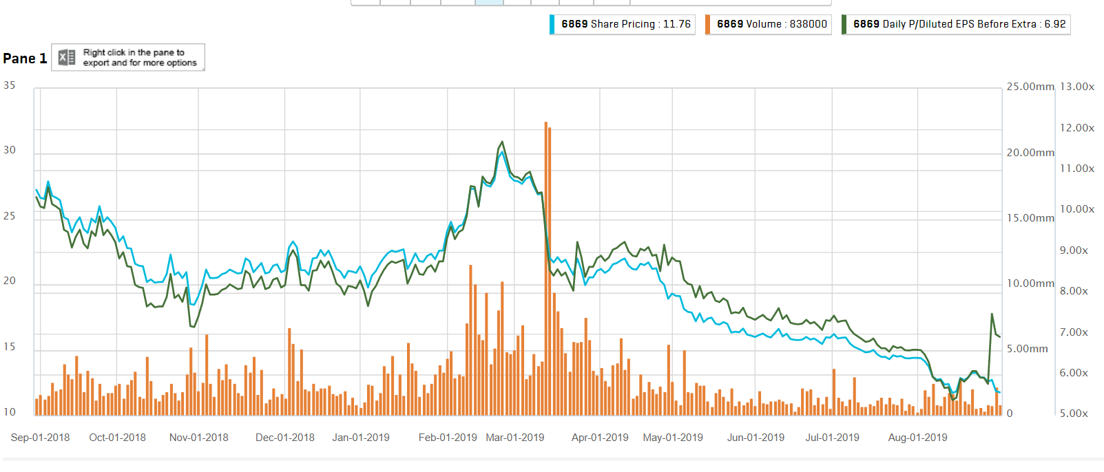Click the 25.00mm volume axis label

(x=1030, y=87)
